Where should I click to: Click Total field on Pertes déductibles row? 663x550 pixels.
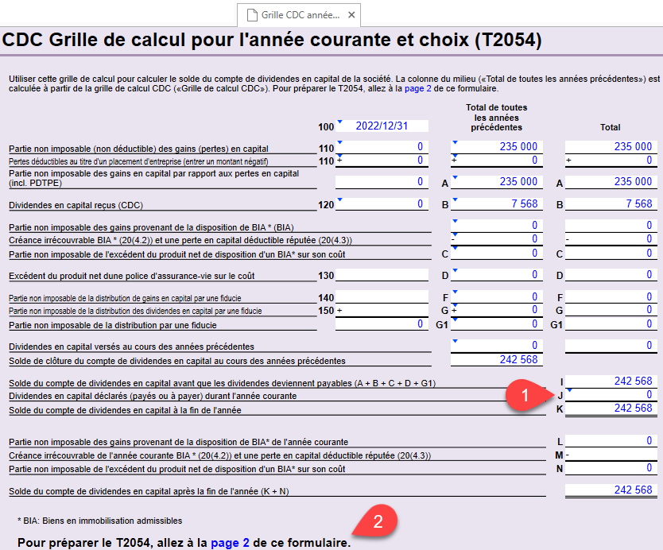click(x=611, y=161)
